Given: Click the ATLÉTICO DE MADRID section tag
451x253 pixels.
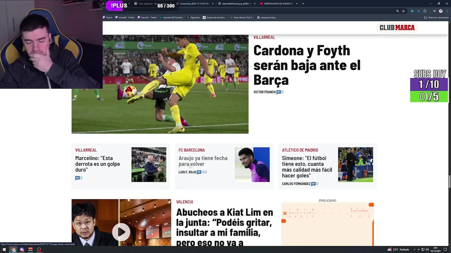Looking at the screenshot, I should tap(300, 150).
